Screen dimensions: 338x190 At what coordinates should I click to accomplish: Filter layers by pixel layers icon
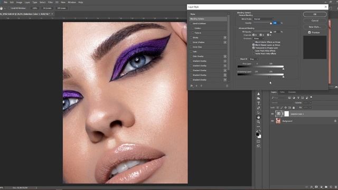point(289,98)
